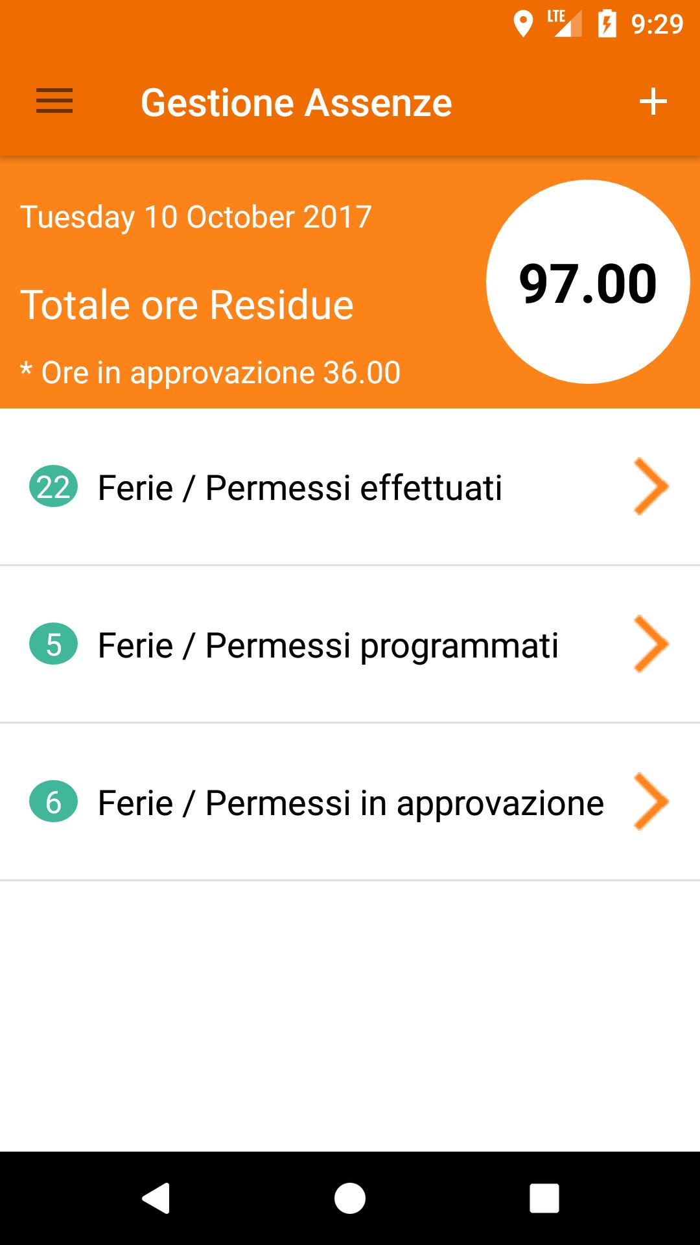700x1245 pixels.
Task: Select Ferie / Permessi in approvazione entry
Action: (350, 803)
